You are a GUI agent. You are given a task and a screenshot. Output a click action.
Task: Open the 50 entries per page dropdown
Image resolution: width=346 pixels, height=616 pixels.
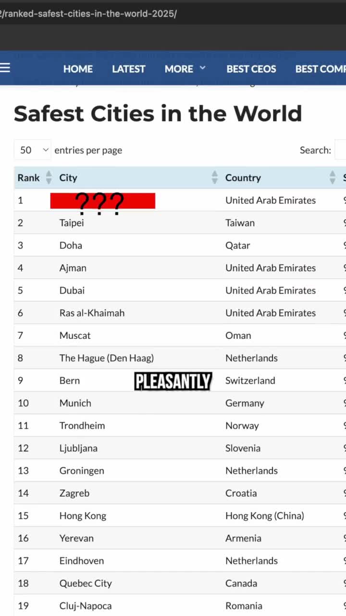tap(33, 150)
